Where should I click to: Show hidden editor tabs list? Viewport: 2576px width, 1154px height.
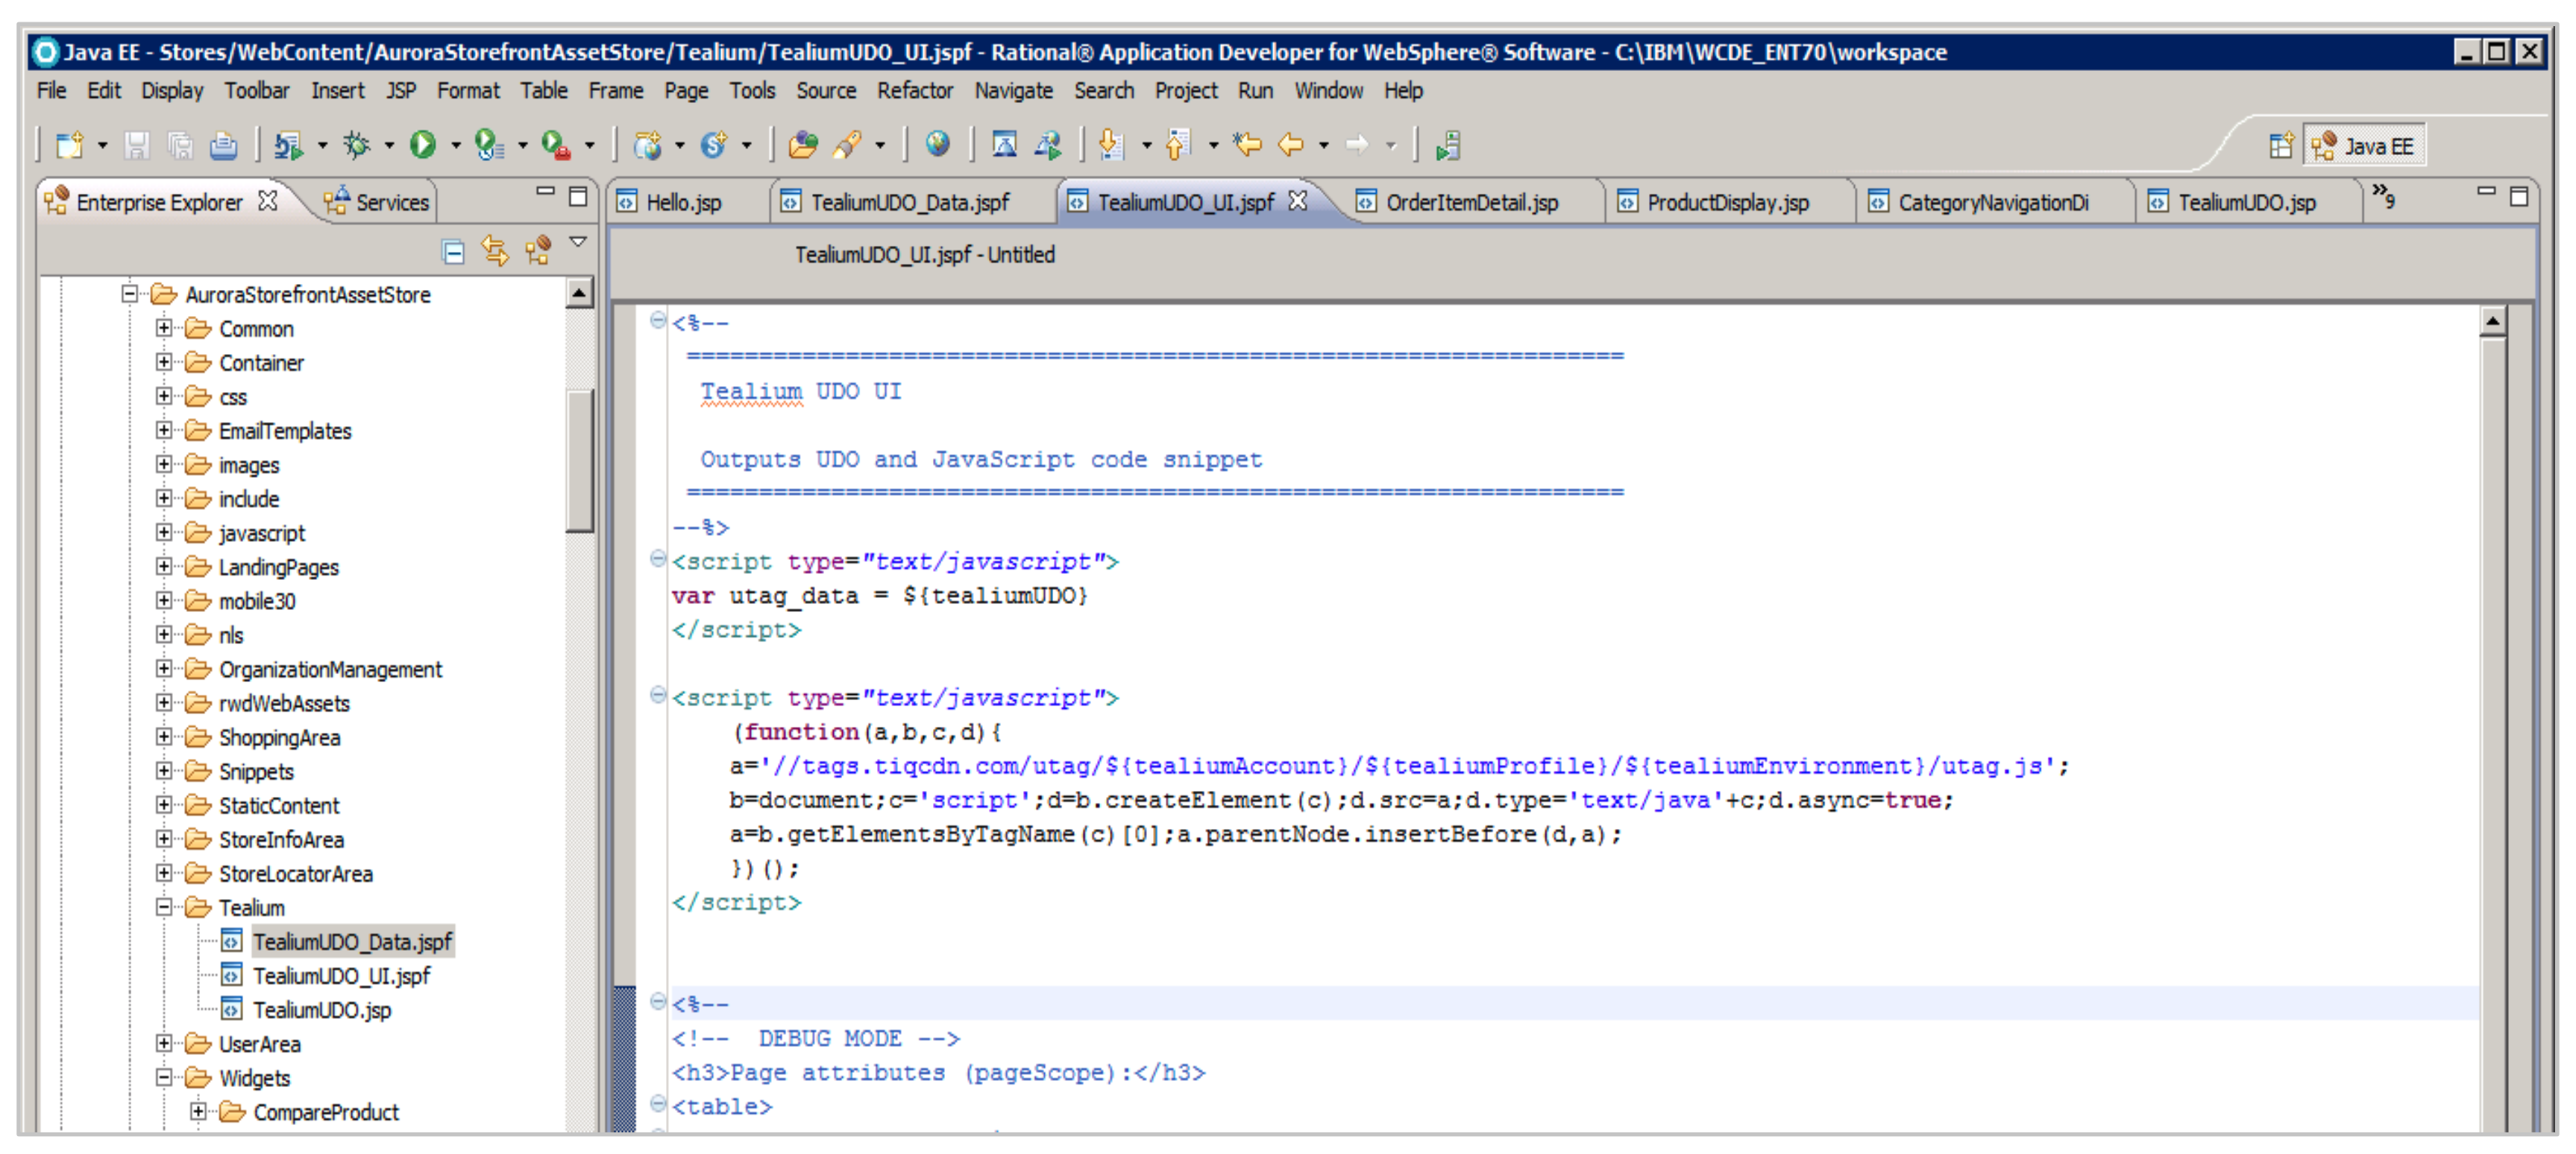[x=2384, y=195]
